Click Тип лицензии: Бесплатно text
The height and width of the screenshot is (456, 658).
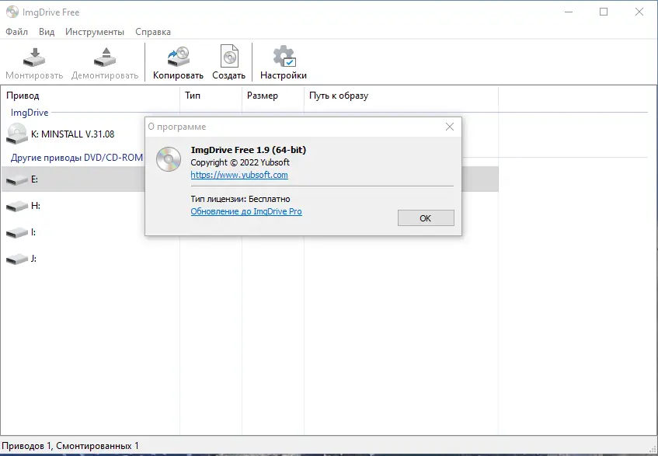(241, 199)
